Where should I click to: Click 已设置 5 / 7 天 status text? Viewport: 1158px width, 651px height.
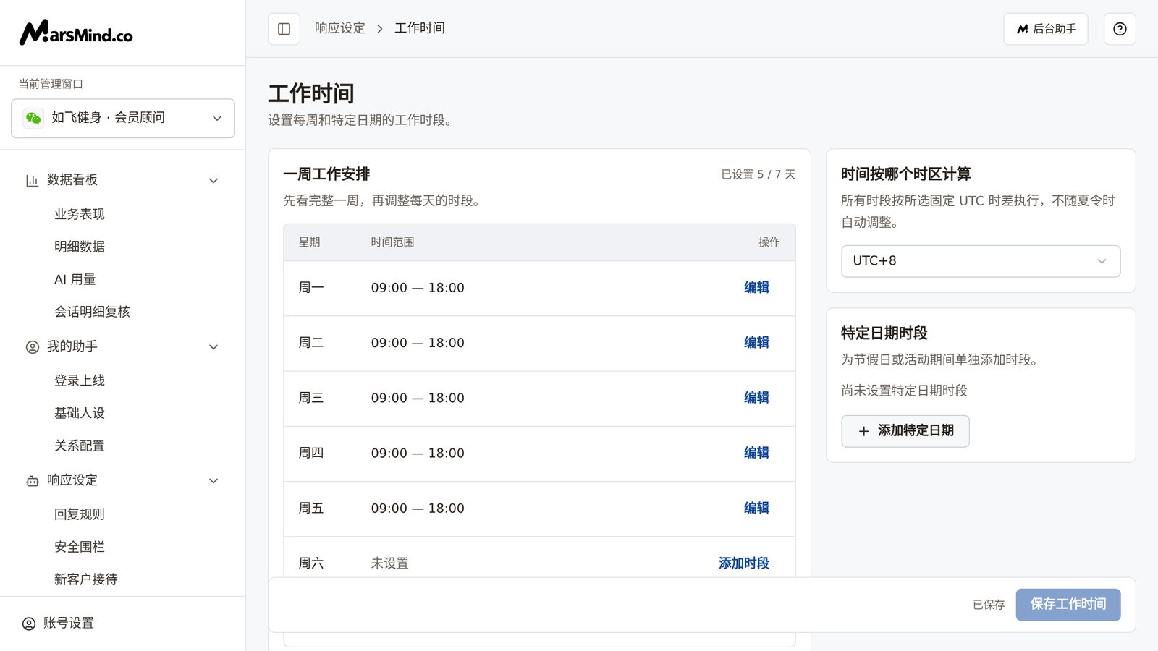[x=758, y=174]
